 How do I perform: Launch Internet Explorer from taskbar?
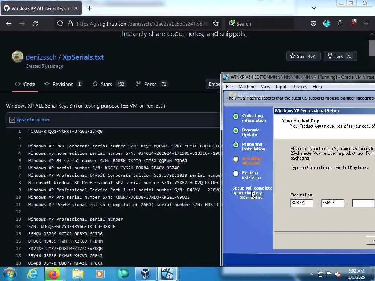coord(33,274)
